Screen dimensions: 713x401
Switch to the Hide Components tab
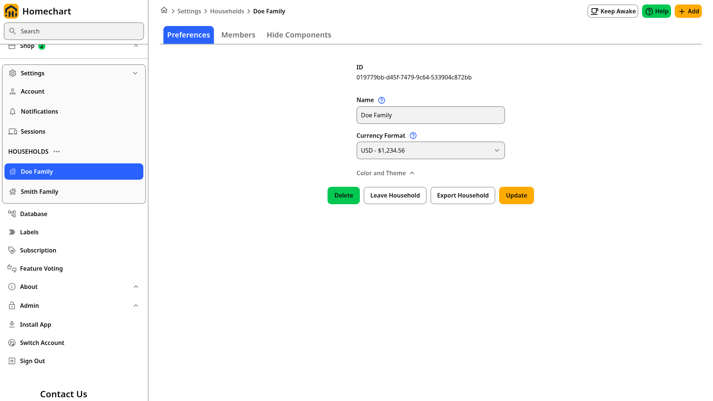pos(299,35)
